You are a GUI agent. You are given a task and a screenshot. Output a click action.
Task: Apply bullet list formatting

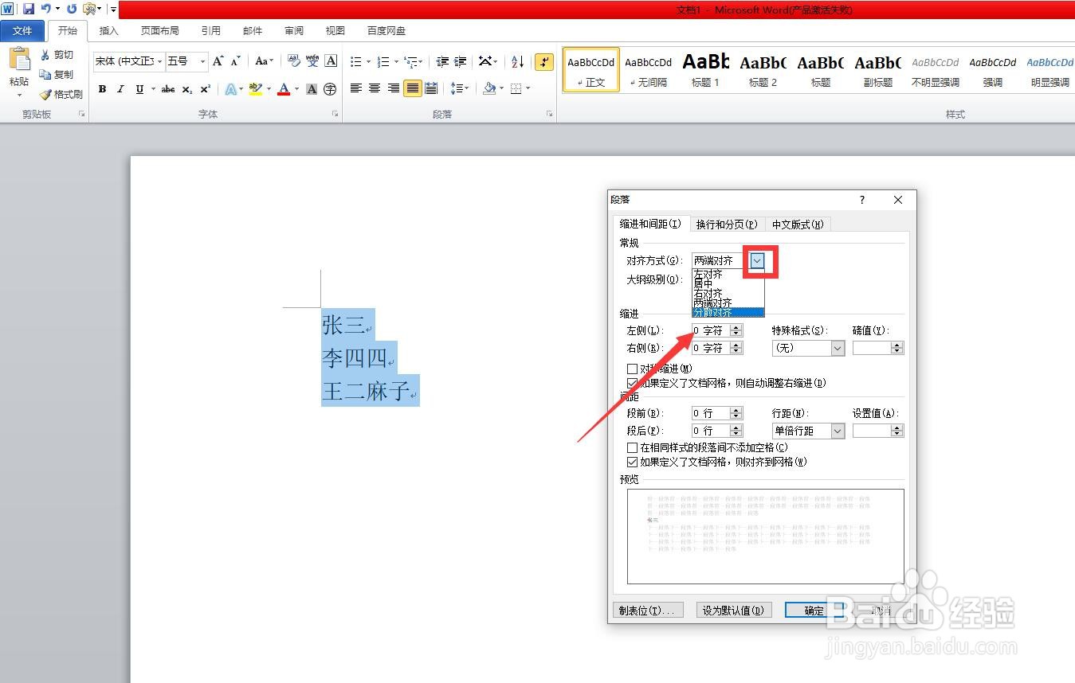click(356, 60)
